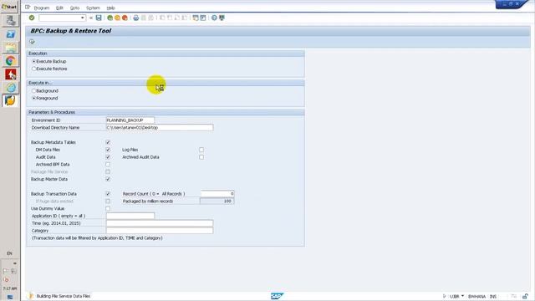Screen dimensions: 535x301
Task: Open the file explorer taskbar icon
Action: click(x=11, y=48)
